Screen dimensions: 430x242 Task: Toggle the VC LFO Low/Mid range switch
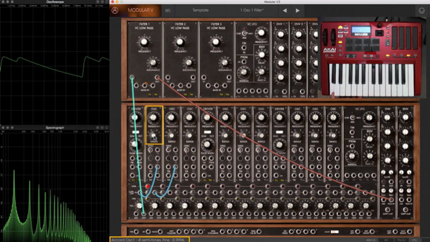click(x=244, y=34)
